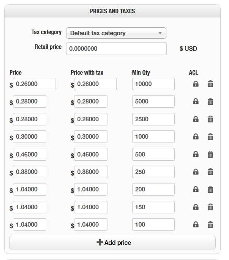Click the Add price button
Image resolution: width=229 pixels, height=260 pixels.
pyautogui.click(x=112, y=243)
